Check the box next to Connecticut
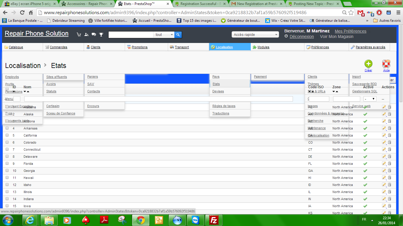Viewport: 403px width, 226px height. click(x=7, y=149)
